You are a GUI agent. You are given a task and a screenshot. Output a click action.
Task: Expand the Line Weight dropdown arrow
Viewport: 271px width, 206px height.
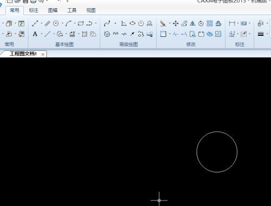tap(267, 34)
